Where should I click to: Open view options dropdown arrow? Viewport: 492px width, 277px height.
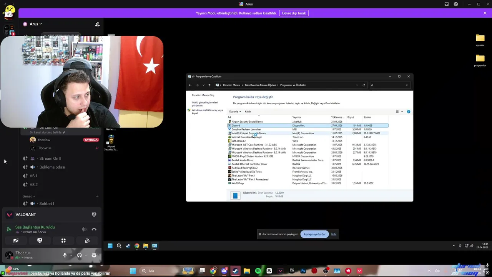402,112
